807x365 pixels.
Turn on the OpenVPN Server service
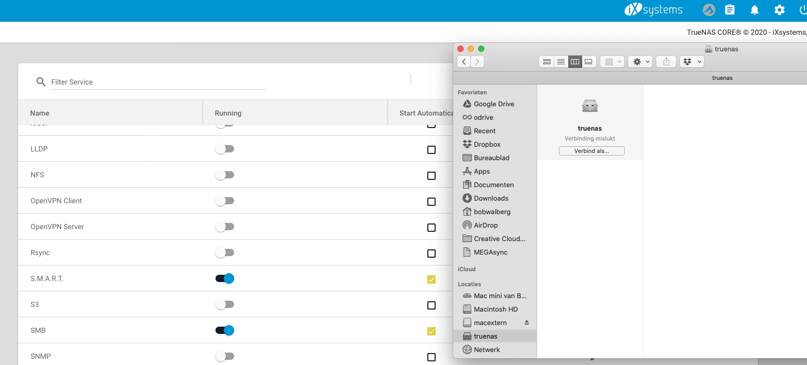coord(225,227)
